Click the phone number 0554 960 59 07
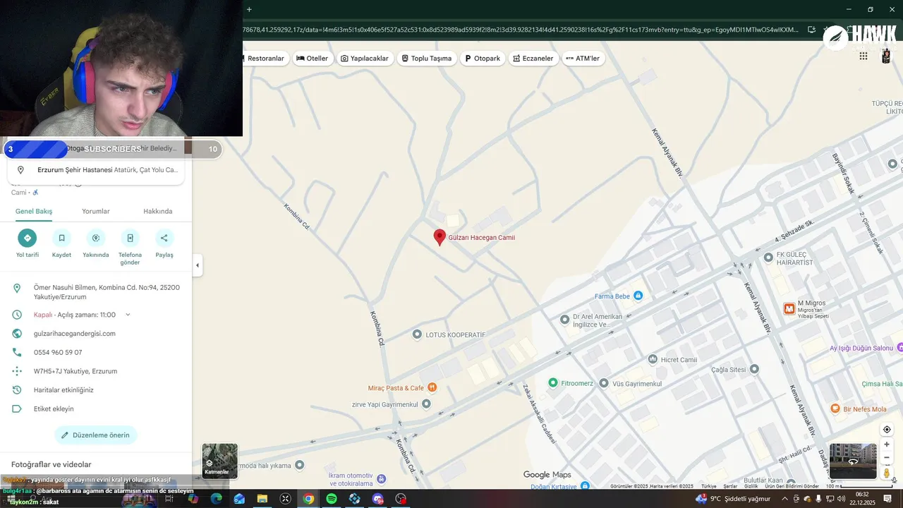903x508 pixels. 58,352
